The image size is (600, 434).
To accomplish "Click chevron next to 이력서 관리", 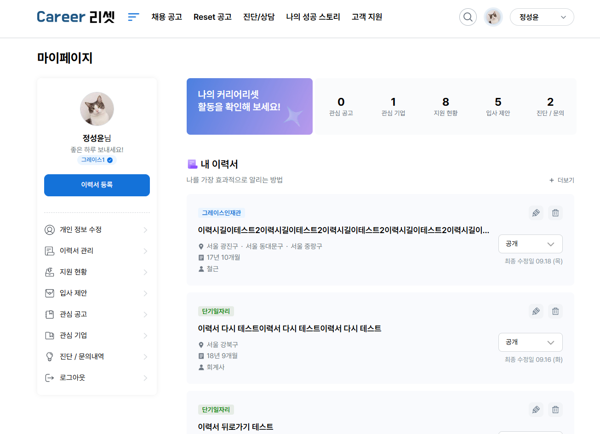I will [145, 251].
